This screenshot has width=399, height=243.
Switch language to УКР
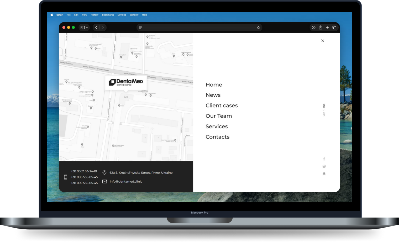click(x=324, y=114)
